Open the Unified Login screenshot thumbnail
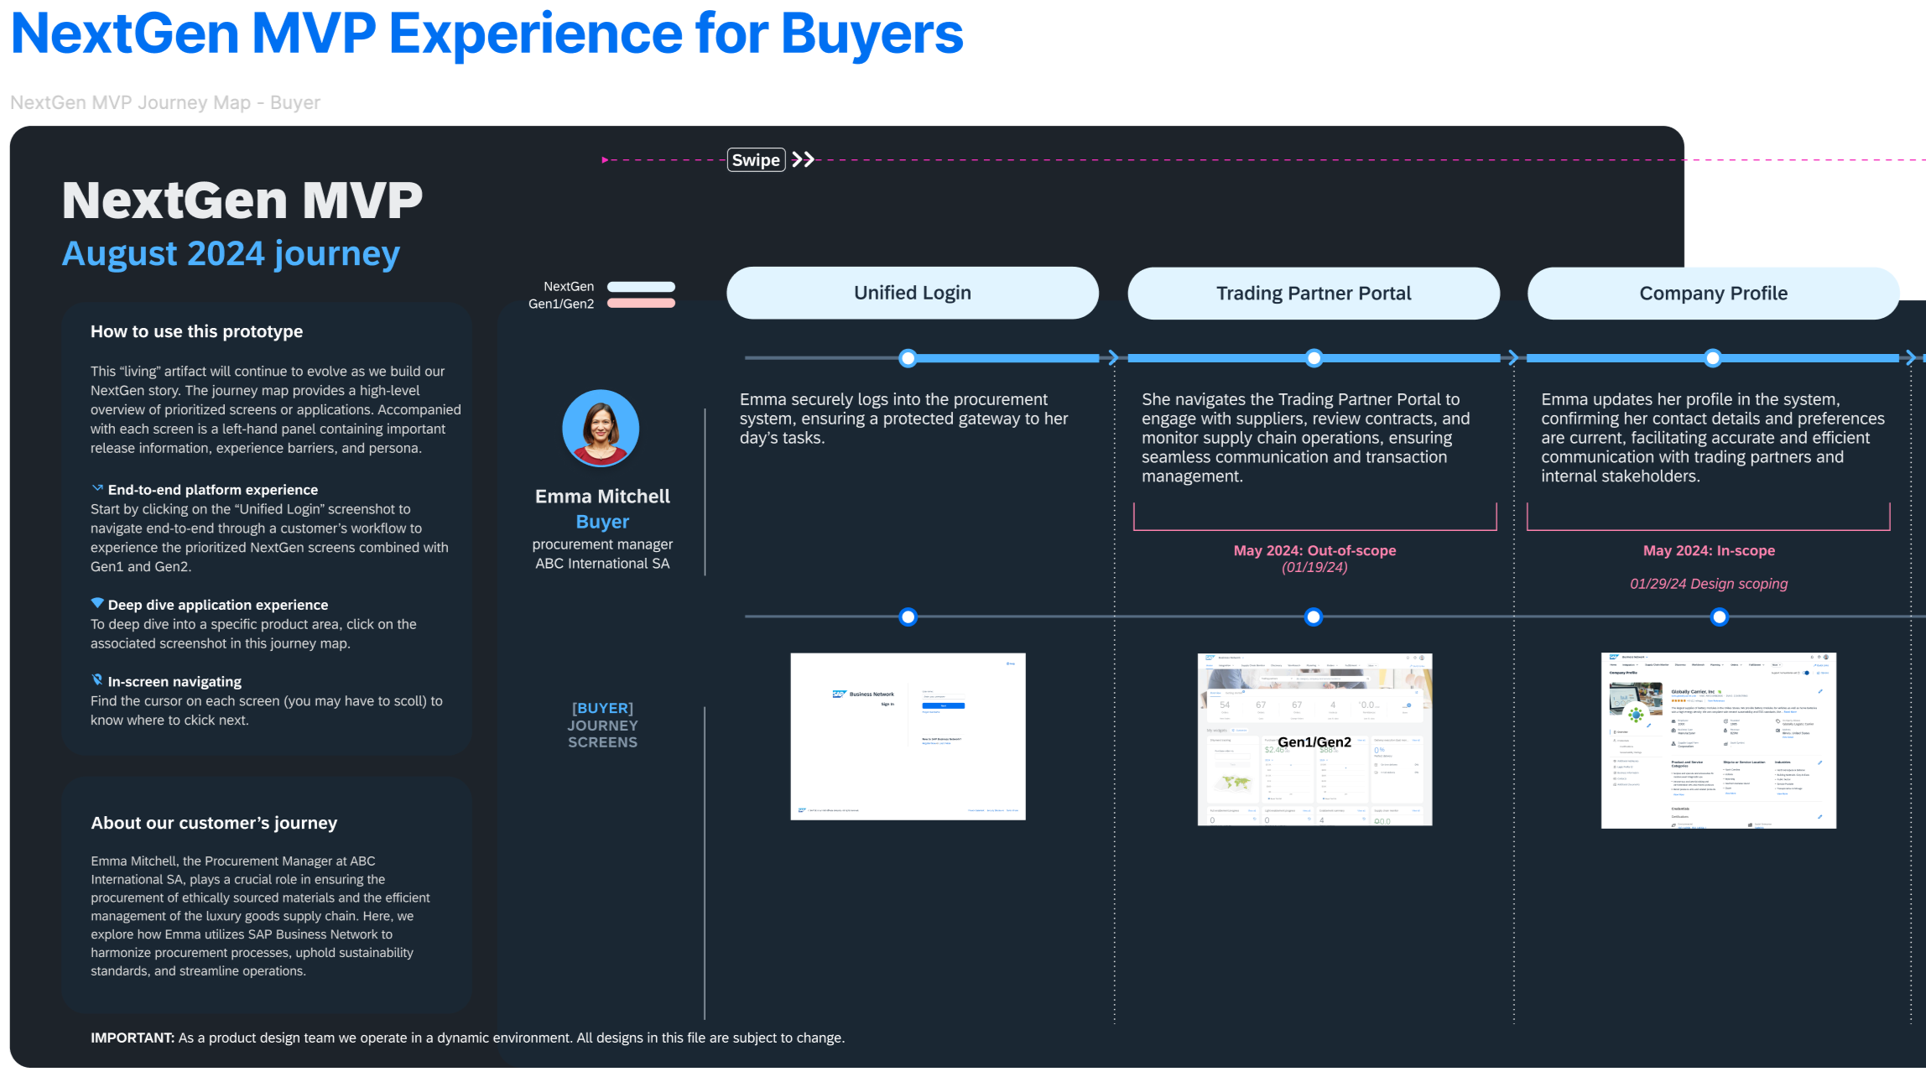Screen dimensions: 1926x1077 coord(908,736)
